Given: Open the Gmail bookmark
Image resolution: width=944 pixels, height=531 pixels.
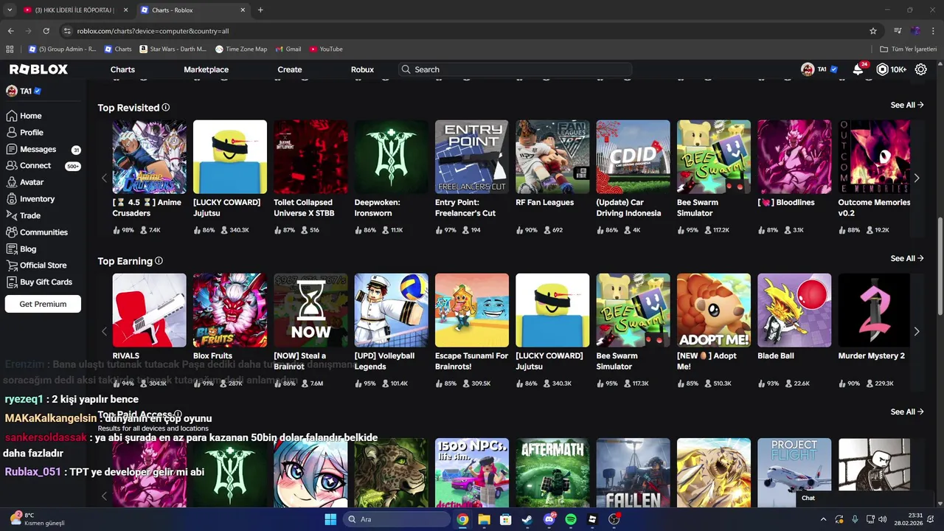Looking at the screenshot, I should pyautogui.click(x=288, y=49).
